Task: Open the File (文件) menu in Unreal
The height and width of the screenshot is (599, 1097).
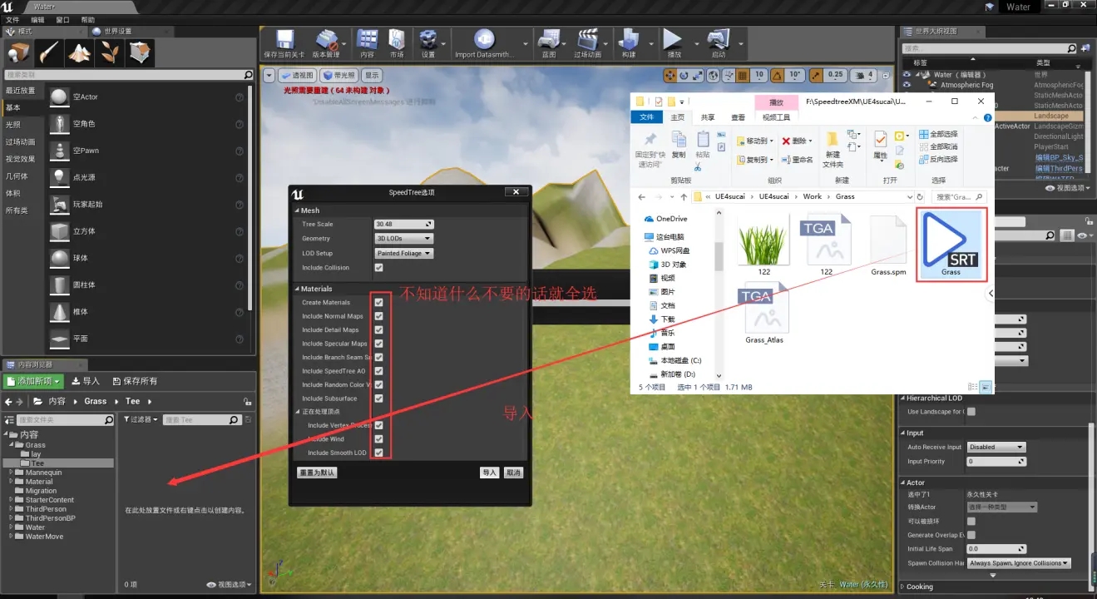Action: pos(12,20)
